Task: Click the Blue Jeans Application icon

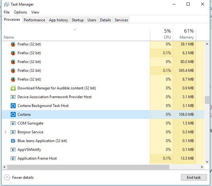Action: 13,141
